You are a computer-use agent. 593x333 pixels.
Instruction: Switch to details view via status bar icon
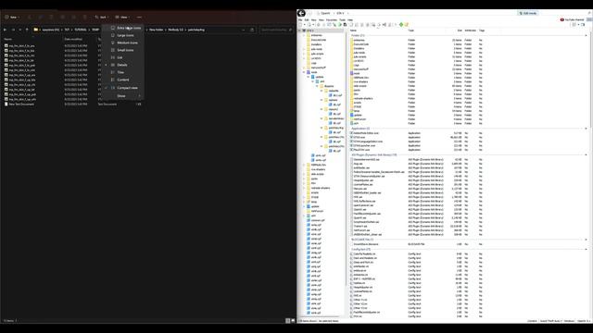tap(288, 321)
